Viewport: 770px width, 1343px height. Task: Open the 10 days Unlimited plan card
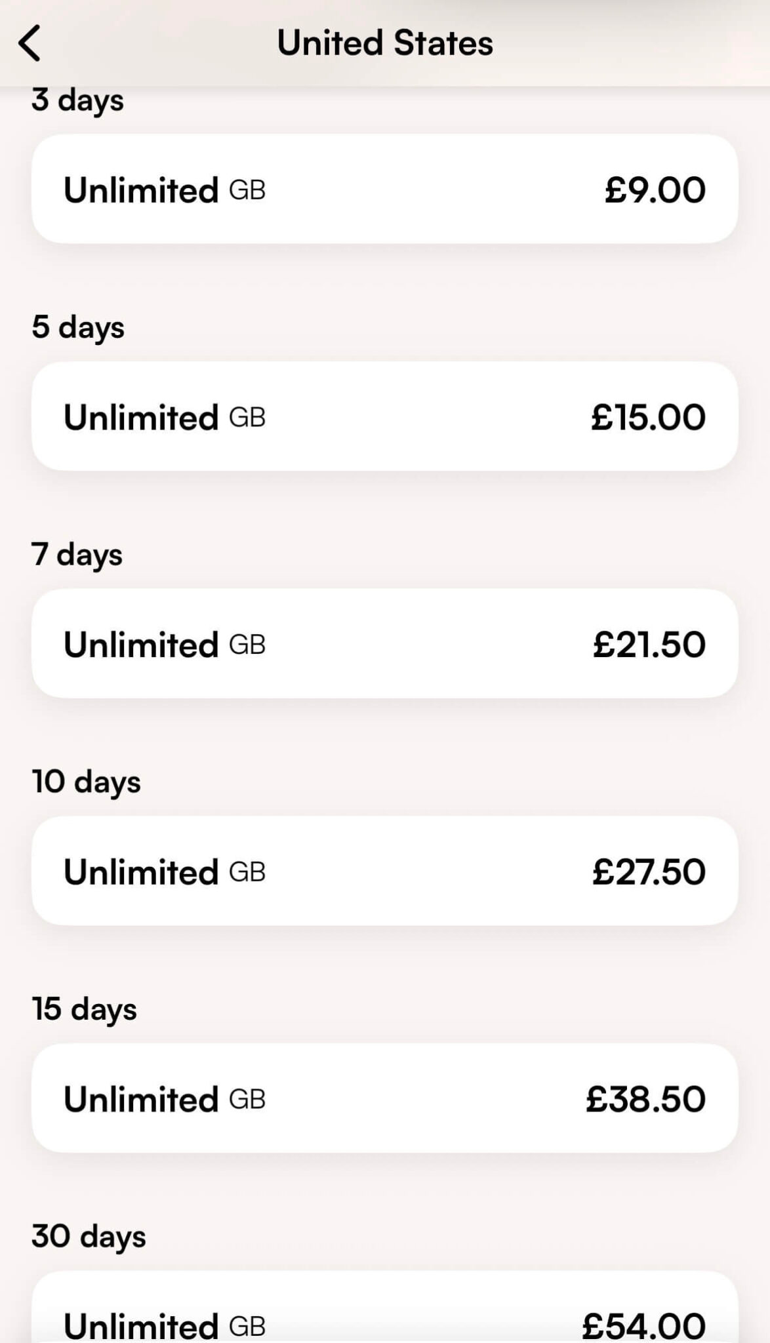pyautogui.click(x=384, y=871)
